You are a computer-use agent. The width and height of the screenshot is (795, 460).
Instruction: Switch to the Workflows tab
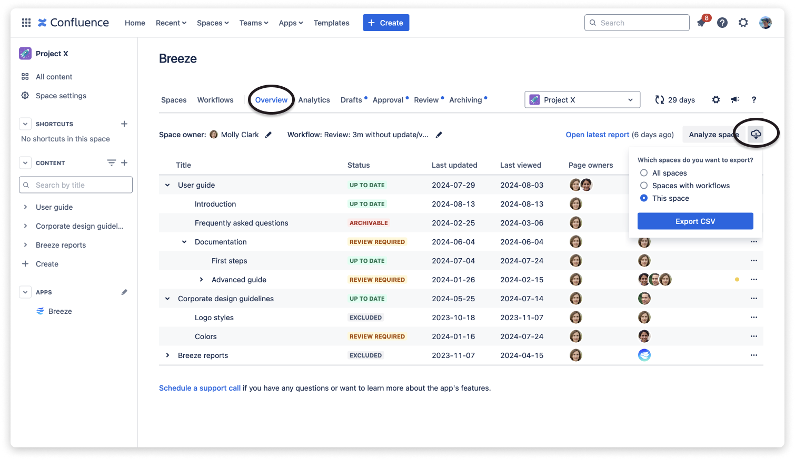click(x=215, y=100)
